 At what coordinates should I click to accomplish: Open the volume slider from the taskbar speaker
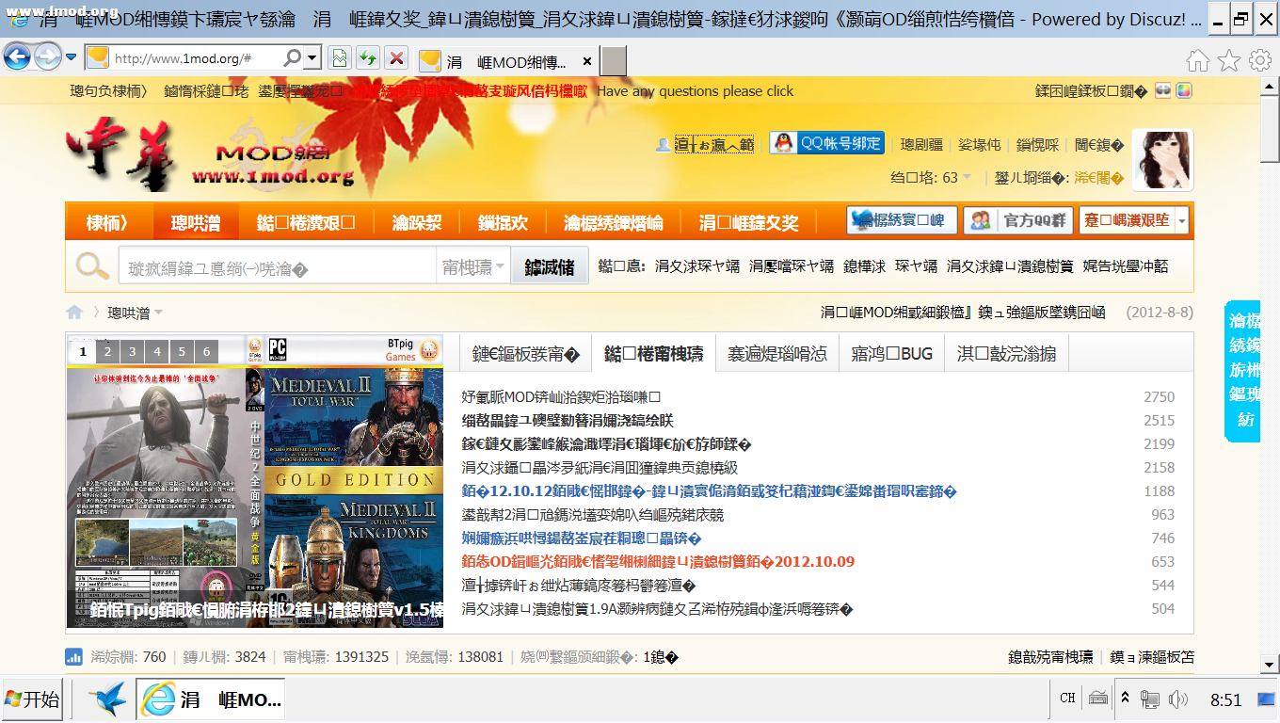point(1179,699)
